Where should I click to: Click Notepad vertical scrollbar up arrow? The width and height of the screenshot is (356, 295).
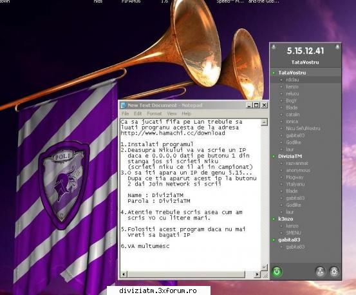click(264, 122)
